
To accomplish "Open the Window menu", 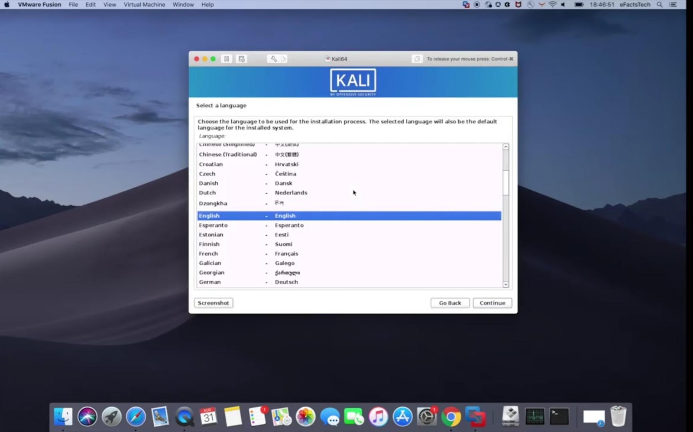I will (x=183, y=5).
